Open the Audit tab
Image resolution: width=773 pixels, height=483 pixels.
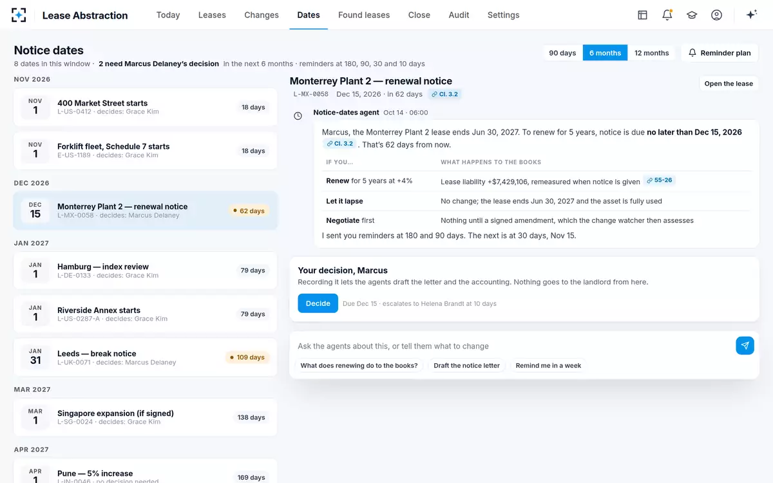[x=459, y=15]
